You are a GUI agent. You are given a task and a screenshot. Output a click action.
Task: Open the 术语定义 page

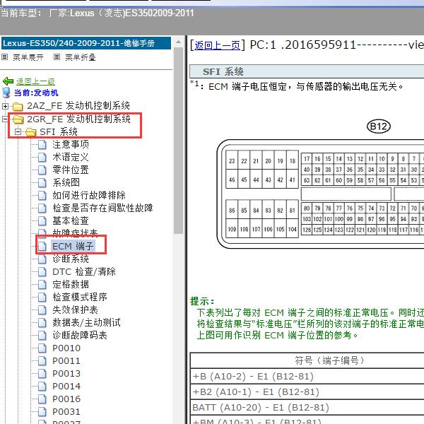click(x=71, y=157)
